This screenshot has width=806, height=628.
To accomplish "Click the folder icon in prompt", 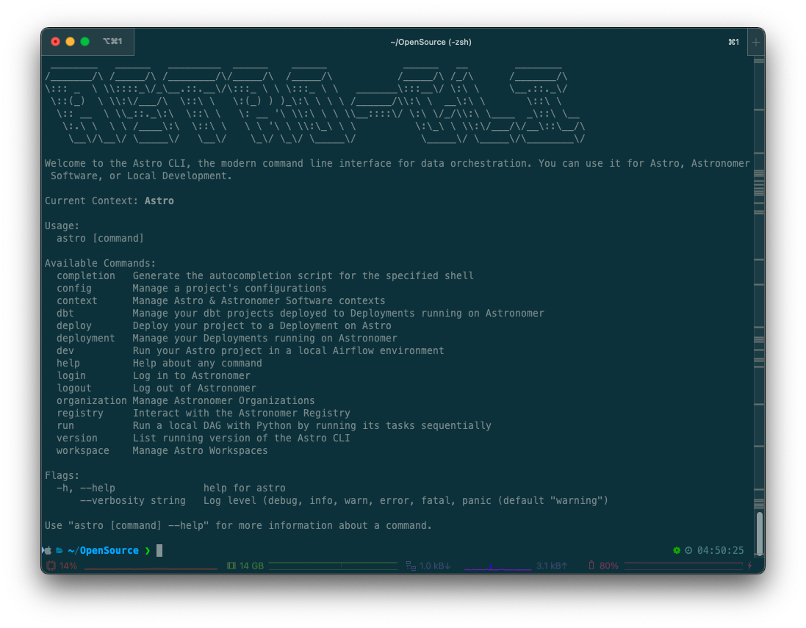I will coord(60,550).
